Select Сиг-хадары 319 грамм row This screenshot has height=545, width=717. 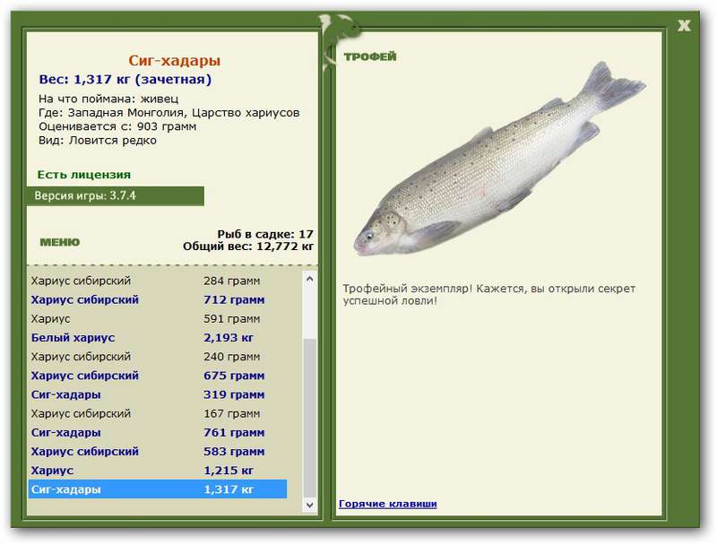coord(158,394)
